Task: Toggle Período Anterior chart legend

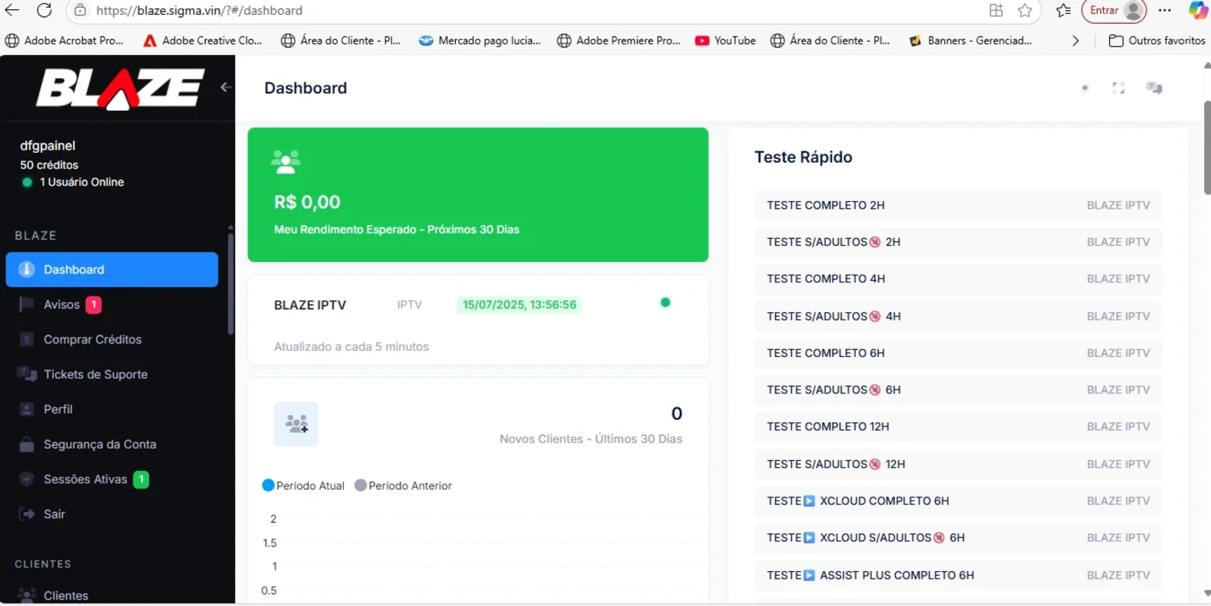Action: (x=403, y=486)
